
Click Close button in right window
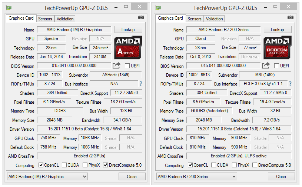(281, 176)
